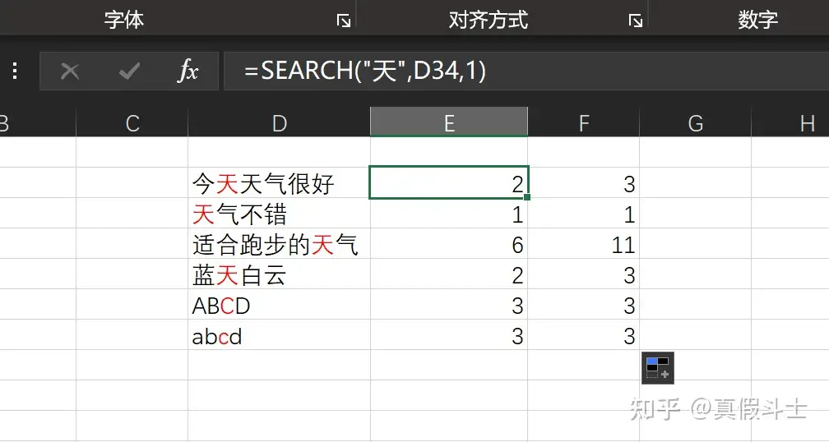Select column E header
Viewport: 829px width, 442px height.
[x=449, y=123]
